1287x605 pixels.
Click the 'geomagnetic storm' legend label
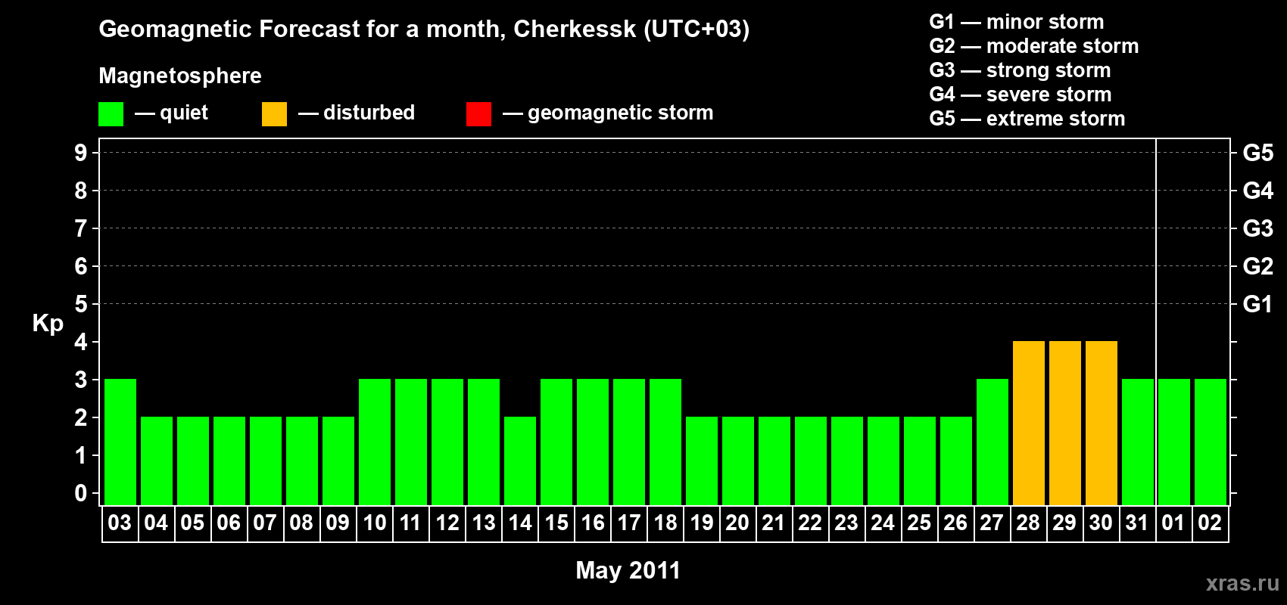coord(620,113)
